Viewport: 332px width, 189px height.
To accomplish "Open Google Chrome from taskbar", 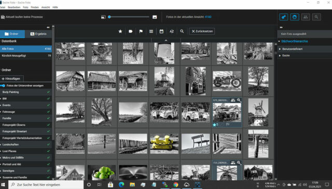I will click(175, 184).
